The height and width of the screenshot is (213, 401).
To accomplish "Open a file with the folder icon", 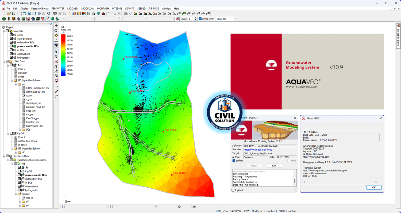I will (9, 13).
